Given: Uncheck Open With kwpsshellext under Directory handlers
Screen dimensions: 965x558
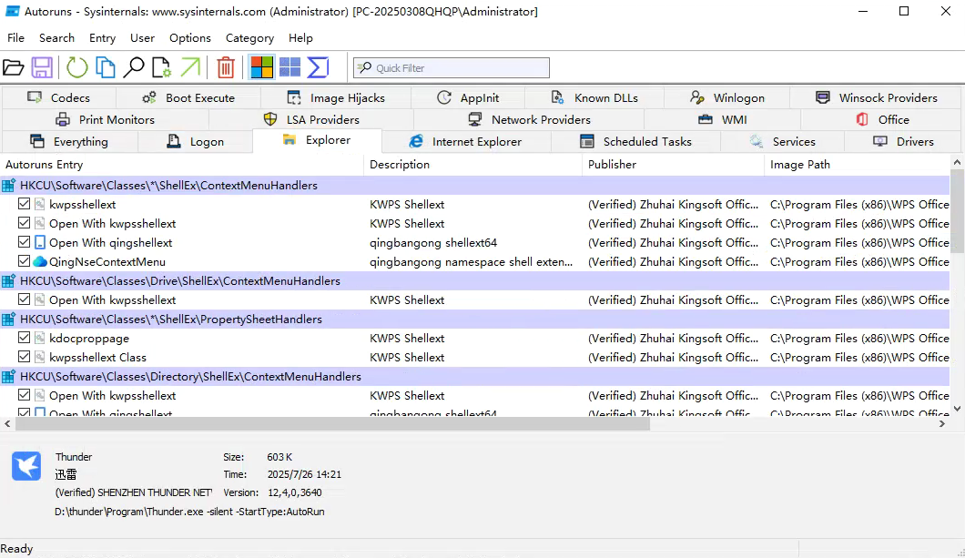Looking at the screenshot, I should [x=24, y=395].
